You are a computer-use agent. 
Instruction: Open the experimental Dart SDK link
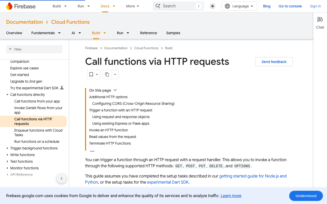tap(168, 182)
